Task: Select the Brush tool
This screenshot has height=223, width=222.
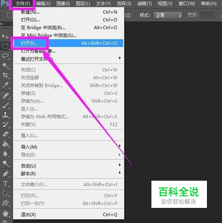Action: click(x=5, y=105)
